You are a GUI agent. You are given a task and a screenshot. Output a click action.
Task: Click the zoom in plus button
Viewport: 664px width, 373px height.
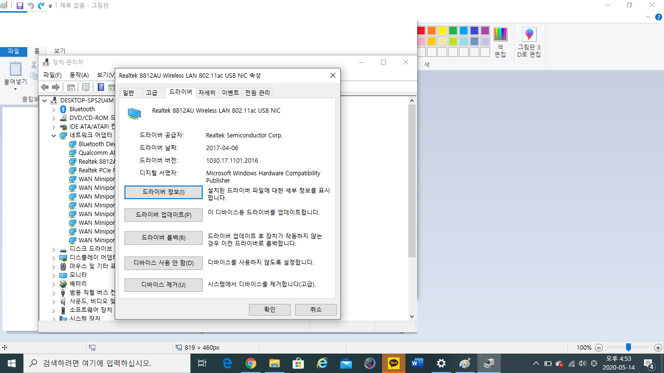(658, 348)
